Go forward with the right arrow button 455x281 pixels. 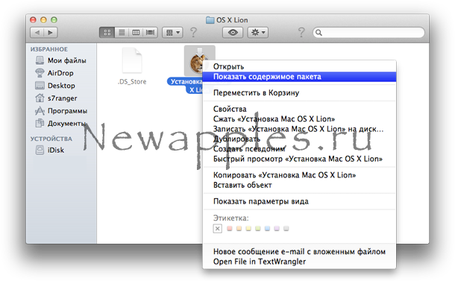[x=51, y=33]
